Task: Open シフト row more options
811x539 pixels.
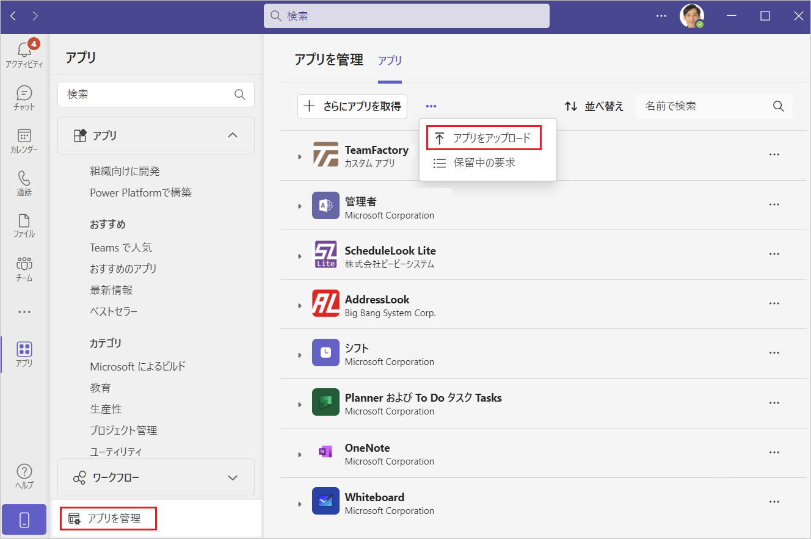Action: pyautogui.click(x=774, y=353)
